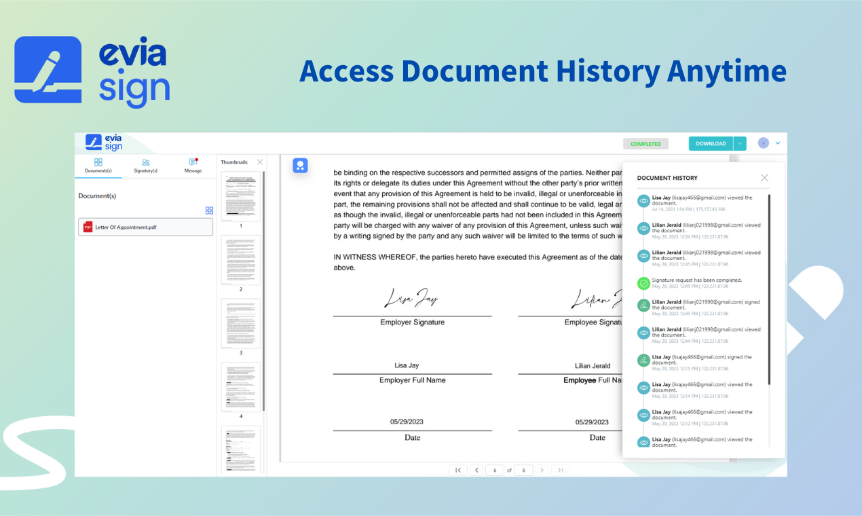Close the Thumbnails panel
This screenshot has width=862, height=516.
tap(260, 162)
